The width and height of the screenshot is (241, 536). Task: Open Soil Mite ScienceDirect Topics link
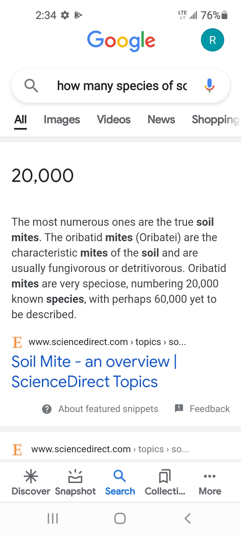pos(94,372)
